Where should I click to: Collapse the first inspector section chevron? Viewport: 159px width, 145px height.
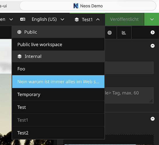[153, 46]
